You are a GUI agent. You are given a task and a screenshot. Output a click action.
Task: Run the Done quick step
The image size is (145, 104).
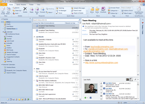59,13
